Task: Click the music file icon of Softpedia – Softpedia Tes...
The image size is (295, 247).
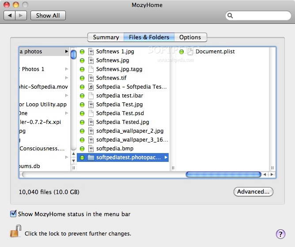Action: coord(91,87)
